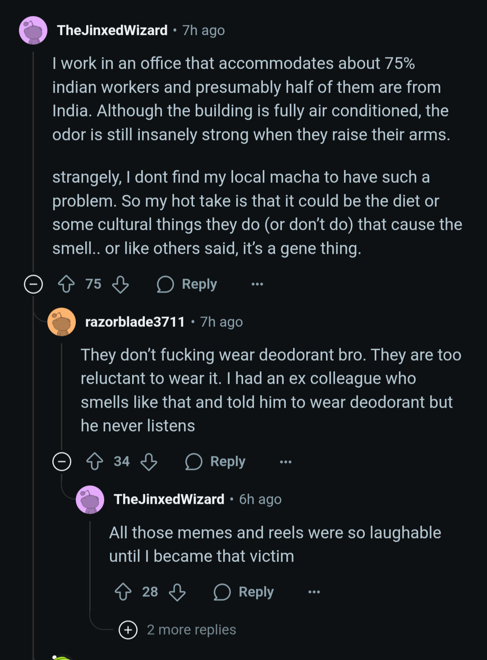Downvote the reply with 28 points
The image size is (487, 660).
coord(177,592)
